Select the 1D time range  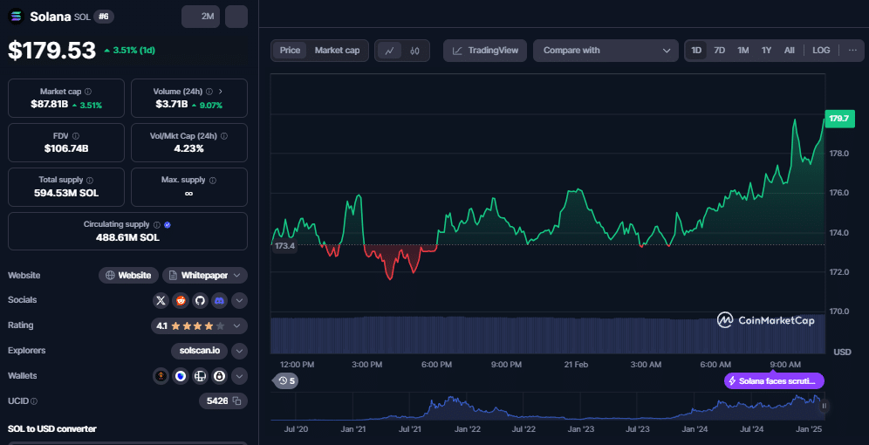point(696,51)
